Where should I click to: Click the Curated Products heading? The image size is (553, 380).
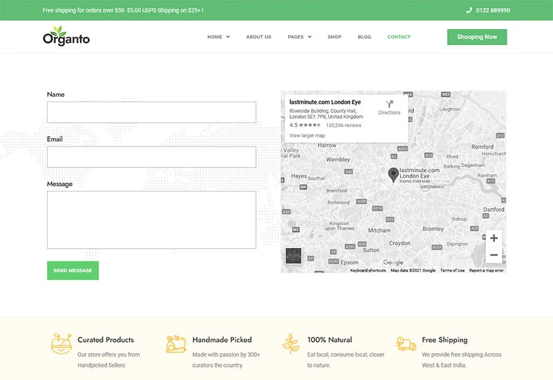[x=106, y=340]
